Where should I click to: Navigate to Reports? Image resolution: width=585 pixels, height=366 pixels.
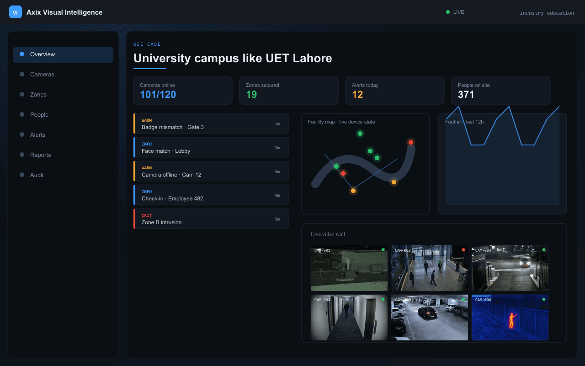pyautogui.click(x=63, y=155)
